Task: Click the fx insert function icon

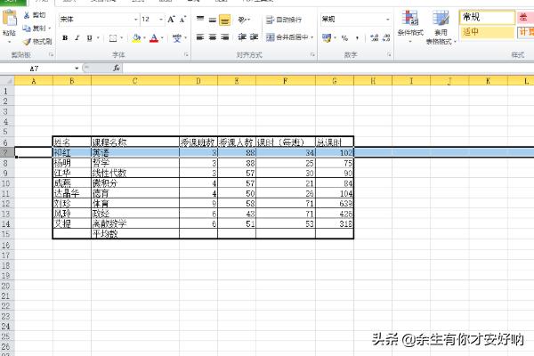Action: pos(117,69)
